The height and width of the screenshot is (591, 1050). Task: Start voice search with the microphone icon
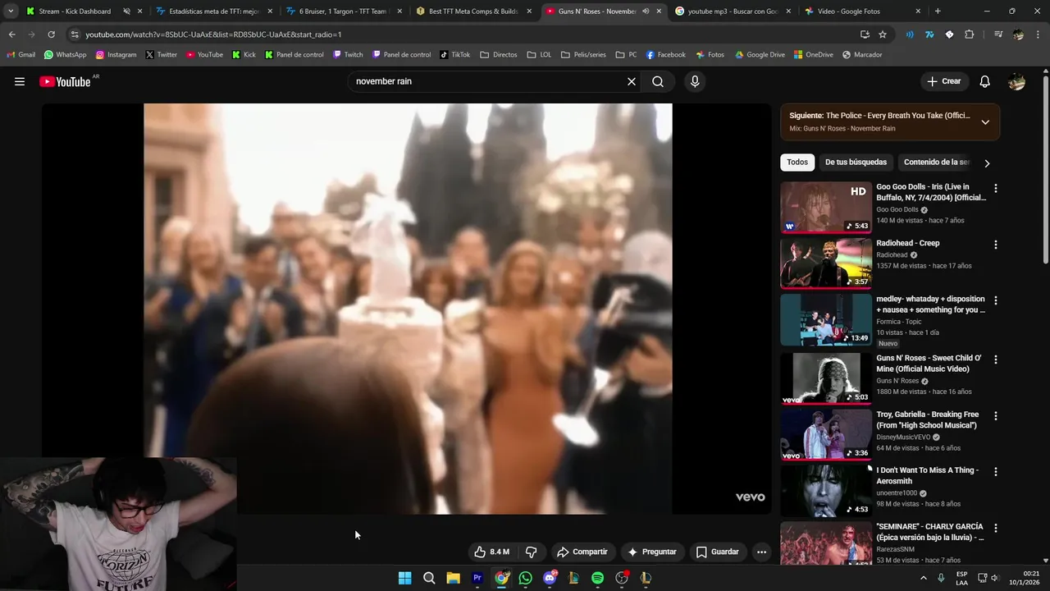(695, 81)
